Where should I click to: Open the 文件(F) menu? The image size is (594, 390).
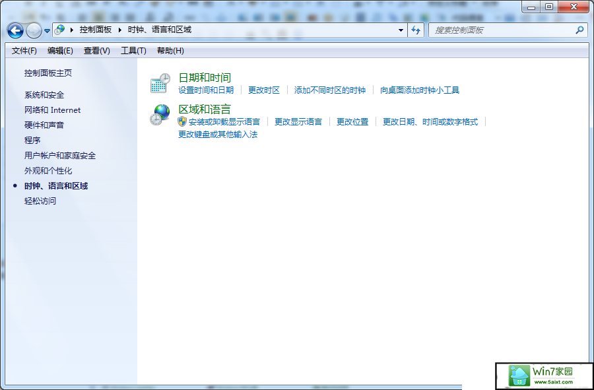[24, 51]
